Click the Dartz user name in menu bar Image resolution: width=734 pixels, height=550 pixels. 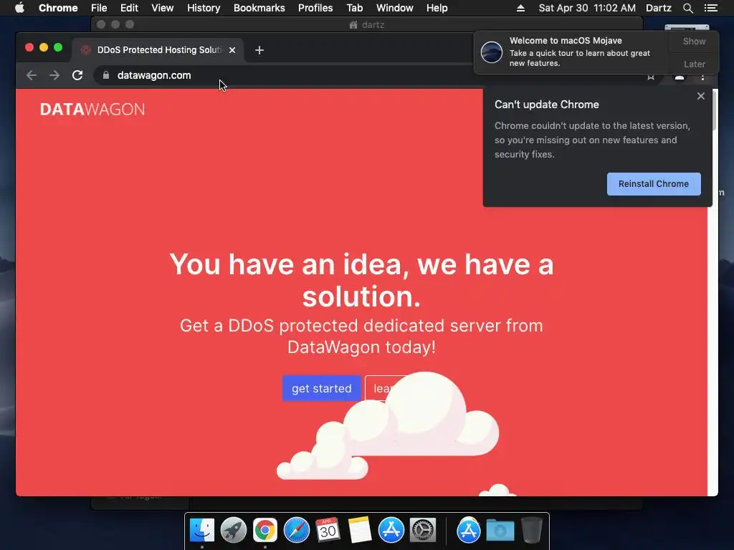pos(658,8)
